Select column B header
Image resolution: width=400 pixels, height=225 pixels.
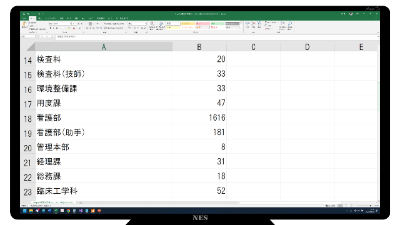tap(199, 47)
